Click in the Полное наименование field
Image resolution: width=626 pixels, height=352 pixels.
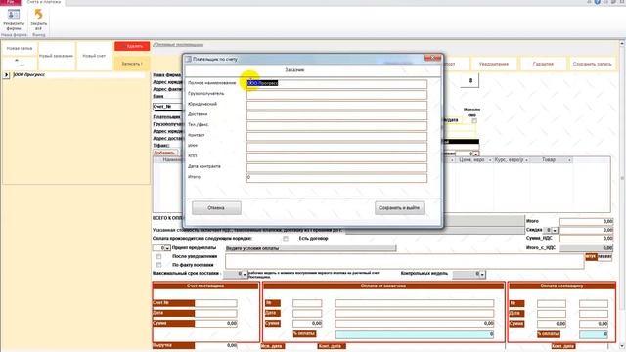coord(336,83)
